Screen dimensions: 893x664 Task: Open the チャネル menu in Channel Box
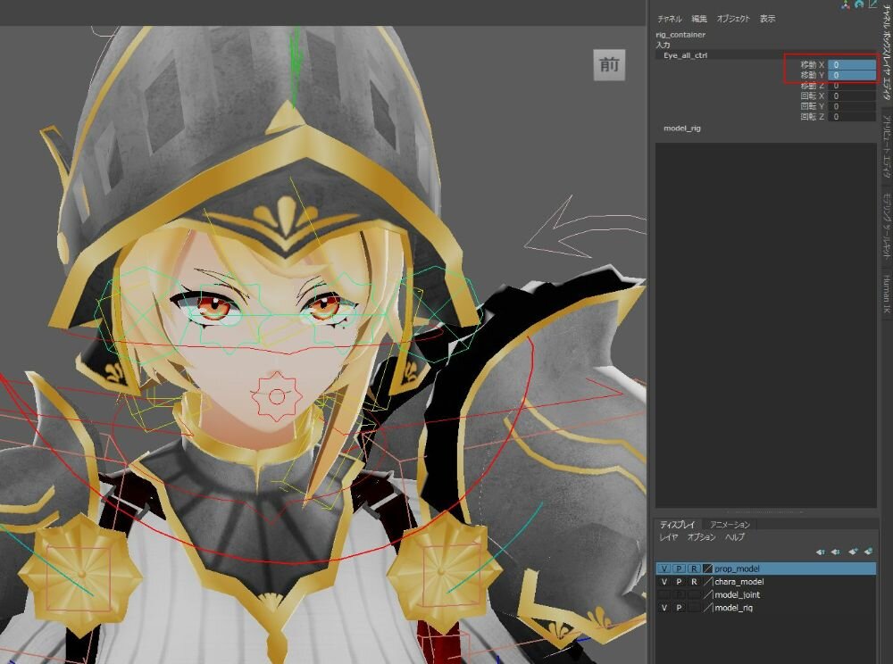click(x=670, y=19)
